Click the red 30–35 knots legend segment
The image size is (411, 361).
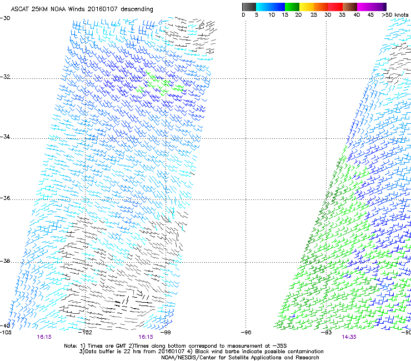[x=335, y=7]
